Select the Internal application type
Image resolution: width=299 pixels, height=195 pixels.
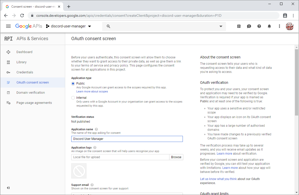coord(73,98)
